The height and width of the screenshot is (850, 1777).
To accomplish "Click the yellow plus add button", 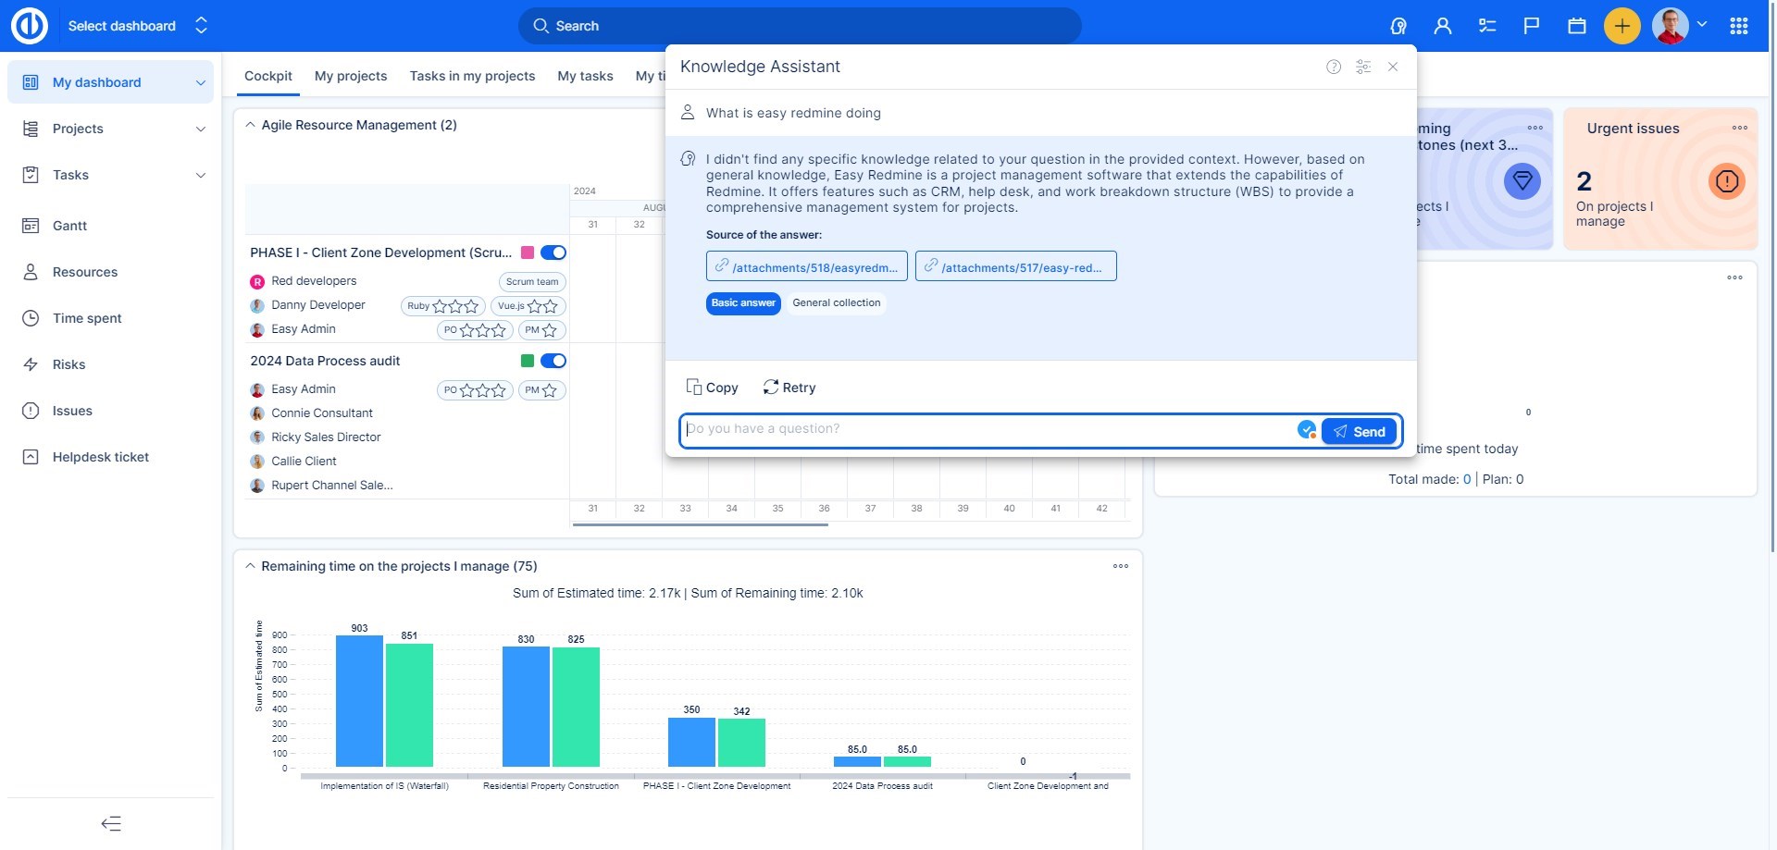I will coord(1622,26).
